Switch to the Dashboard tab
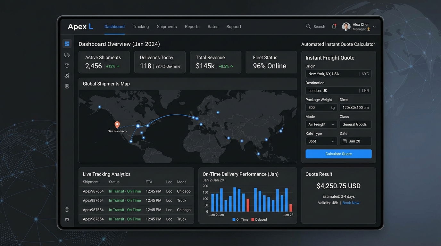441x246 pixels. coord(114,27)
